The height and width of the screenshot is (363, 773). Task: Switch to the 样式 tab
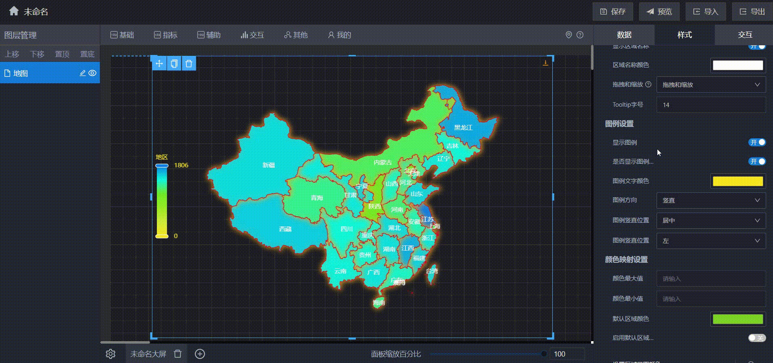[684, 35]
